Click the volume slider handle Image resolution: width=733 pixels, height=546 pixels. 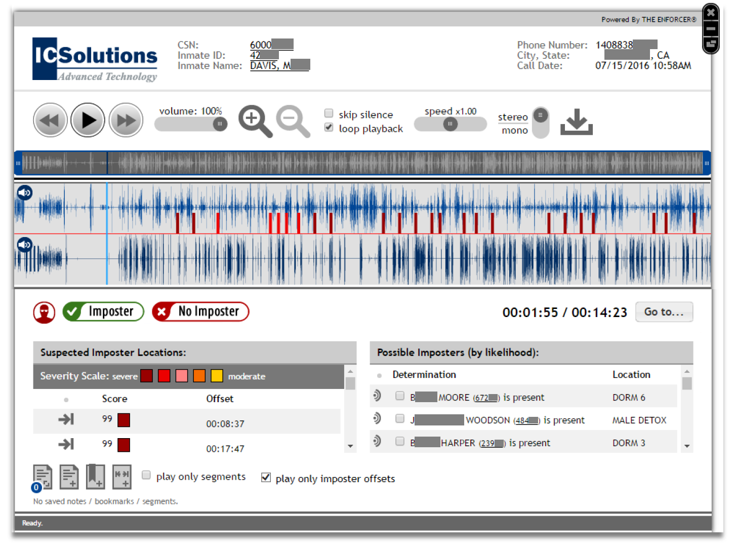pyautogui.click(x=220, y=124)
